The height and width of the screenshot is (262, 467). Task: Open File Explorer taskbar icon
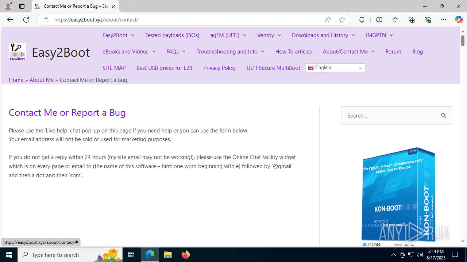(x=168, y=255)
